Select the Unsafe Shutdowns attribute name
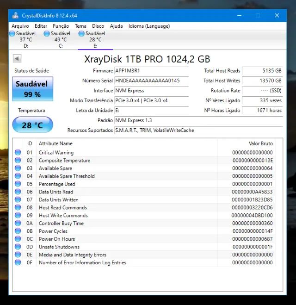Viewport: 296px width, 305px height. (x=59, y=247)
